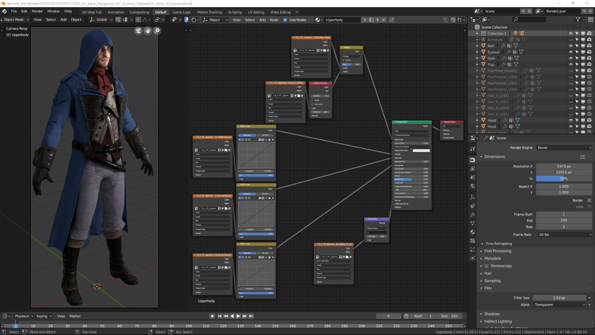Open the Scene properties tab icon
The image size is (595, 335).
472,177
